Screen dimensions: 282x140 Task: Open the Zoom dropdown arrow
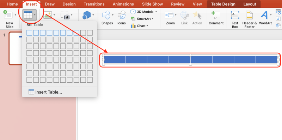[176, 15]
